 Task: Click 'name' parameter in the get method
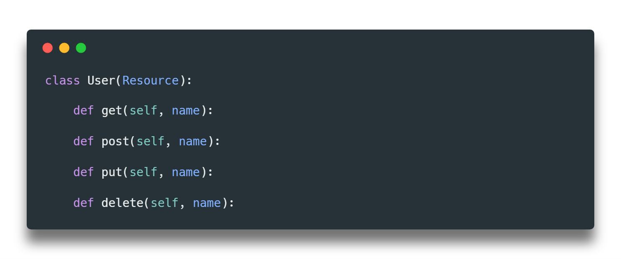[186, 111]
